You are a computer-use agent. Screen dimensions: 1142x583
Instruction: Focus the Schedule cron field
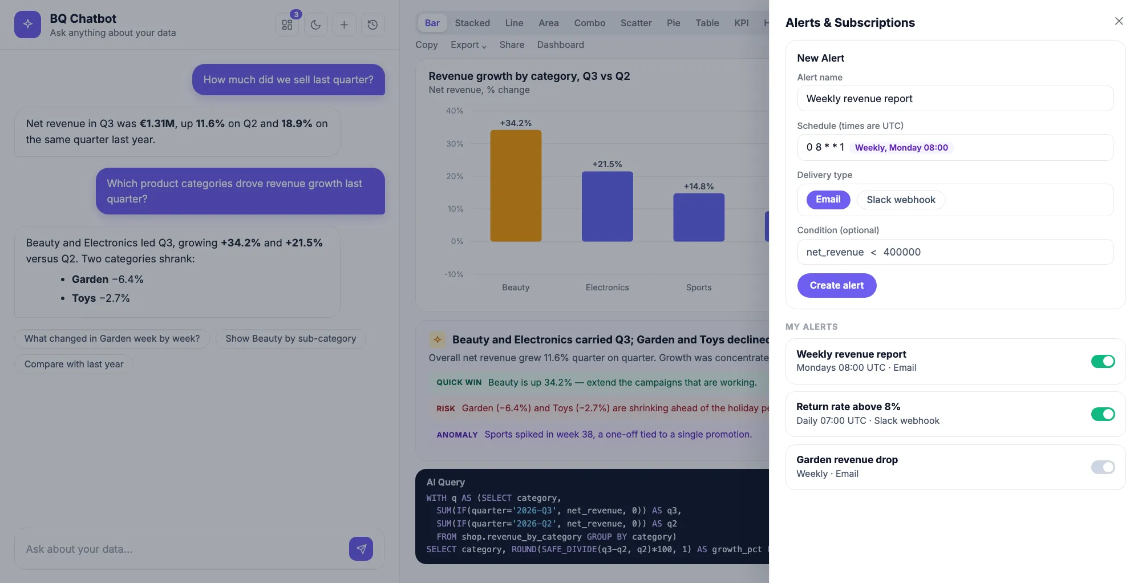pos(955,148)
